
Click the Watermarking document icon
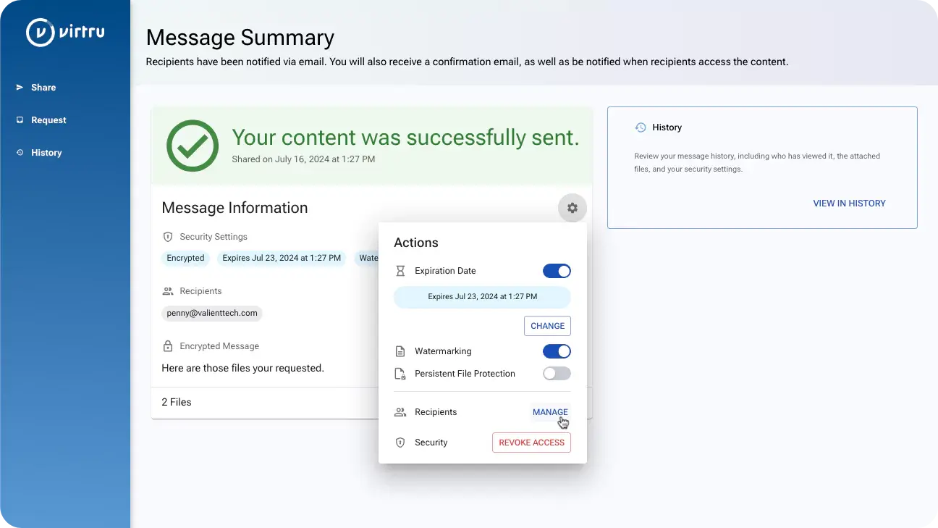tap(400, 351)
